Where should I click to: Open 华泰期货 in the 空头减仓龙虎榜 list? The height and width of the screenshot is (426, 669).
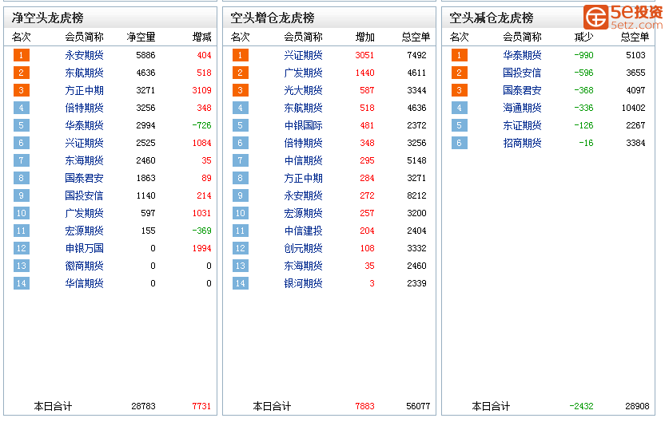(x=522, y=55)
